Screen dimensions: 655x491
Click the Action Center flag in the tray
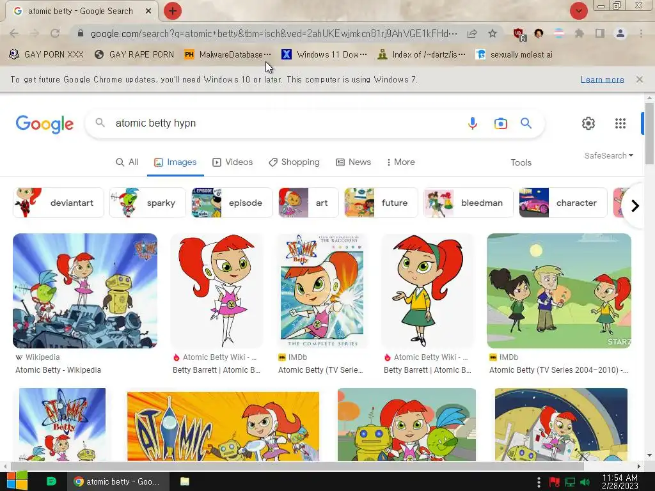coord(555,482)
